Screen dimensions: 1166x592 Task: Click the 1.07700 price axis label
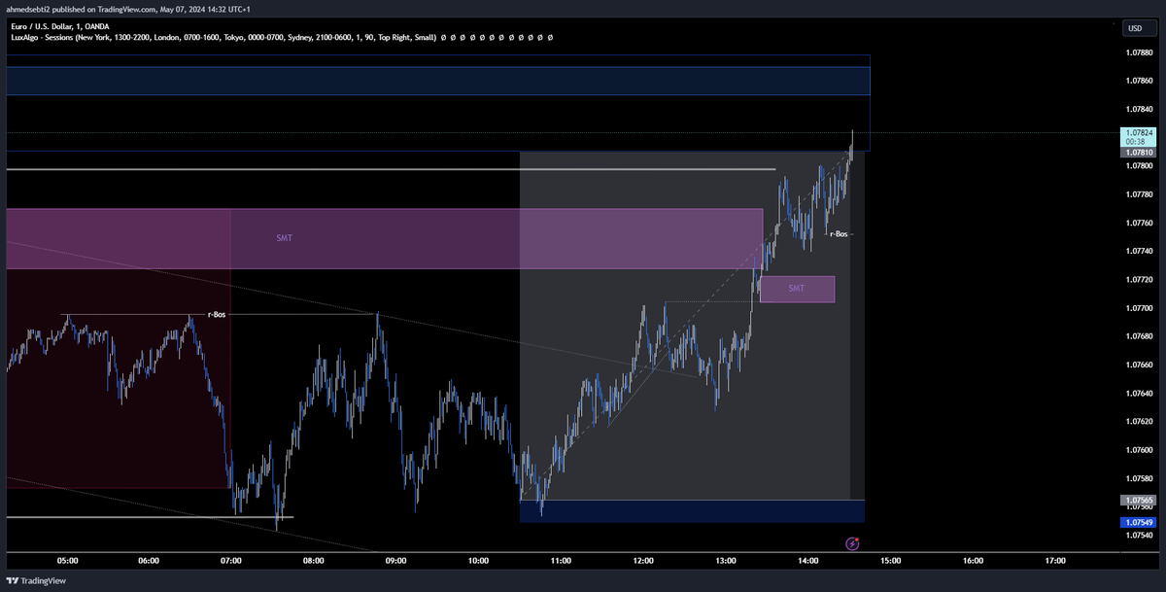pyautogui.click(x=1138, y=308)
